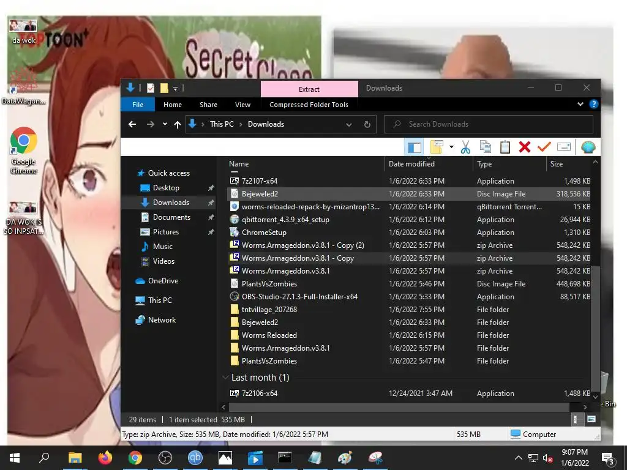The height and width of the screenshot is (470, 627).
Task: Click the Copy pages icon
Action: coord(486,147)
